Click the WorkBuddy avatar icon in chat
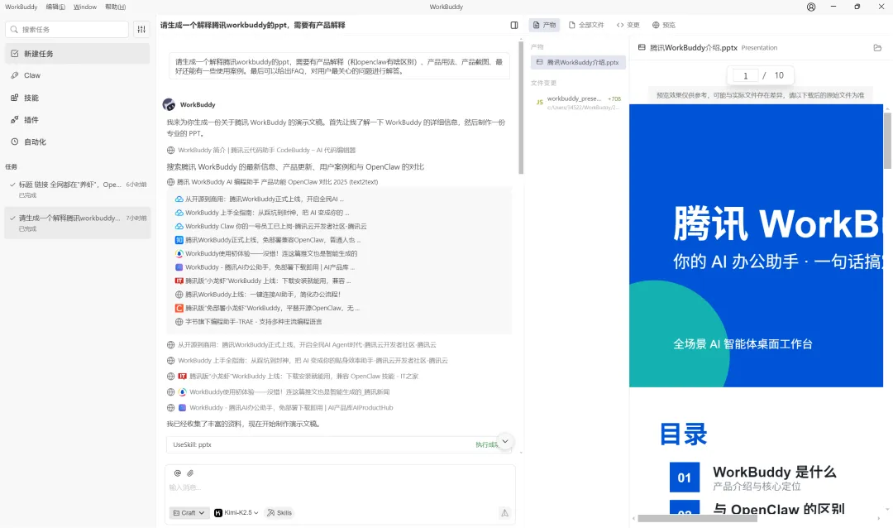The width and height of the screenshot is (893, 528). click(x=169, y=104)
